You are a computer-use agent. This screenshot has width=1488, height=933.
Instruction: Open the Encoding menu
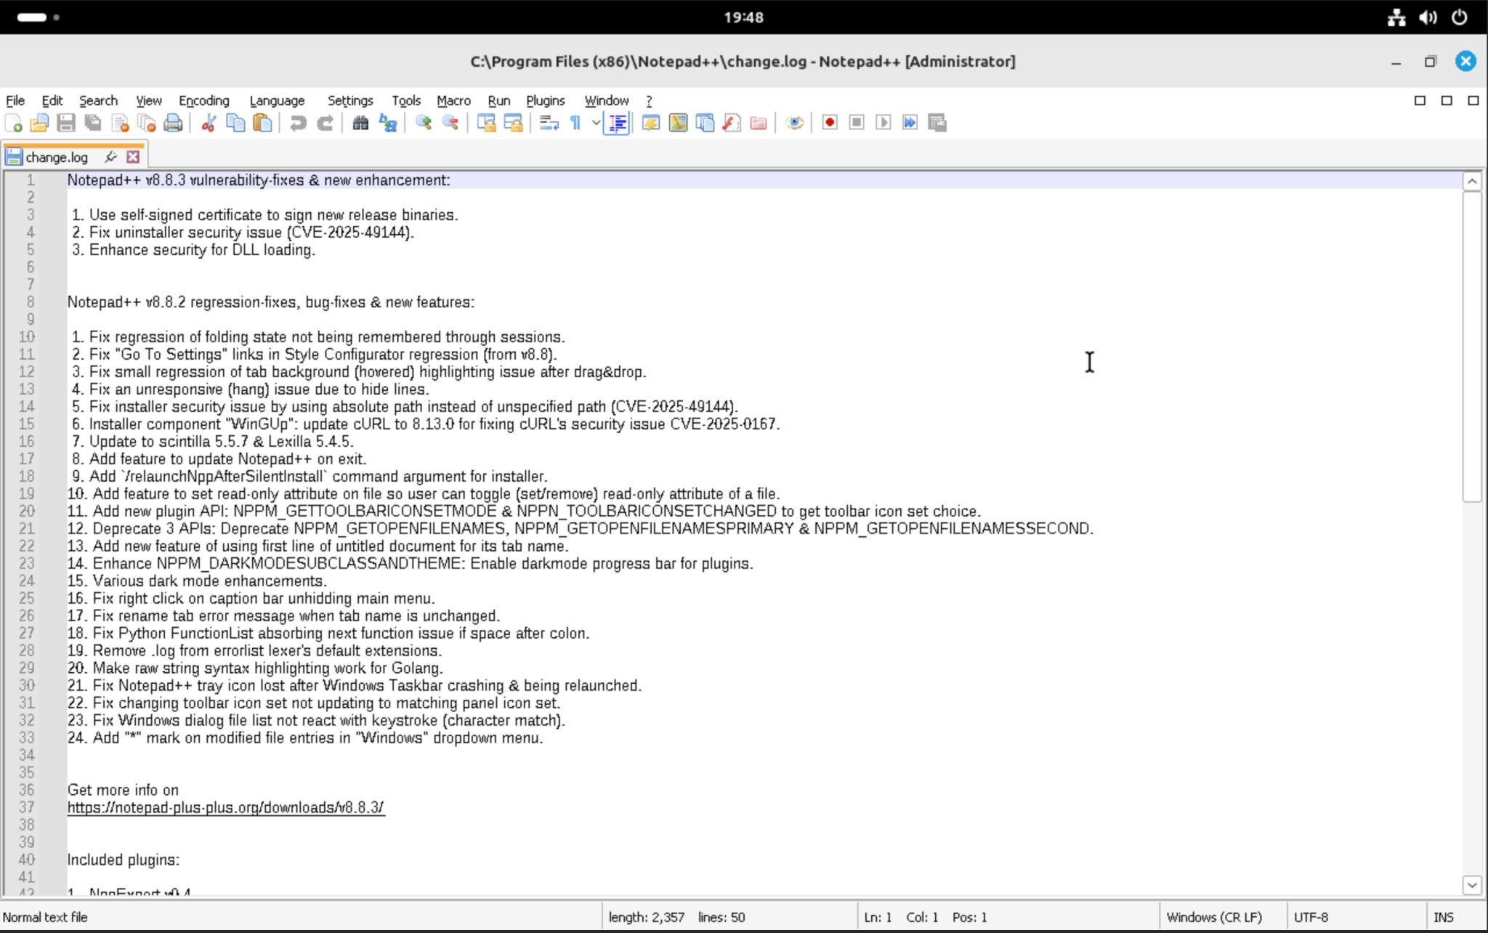pyautogui.click(x=203, y=100)
